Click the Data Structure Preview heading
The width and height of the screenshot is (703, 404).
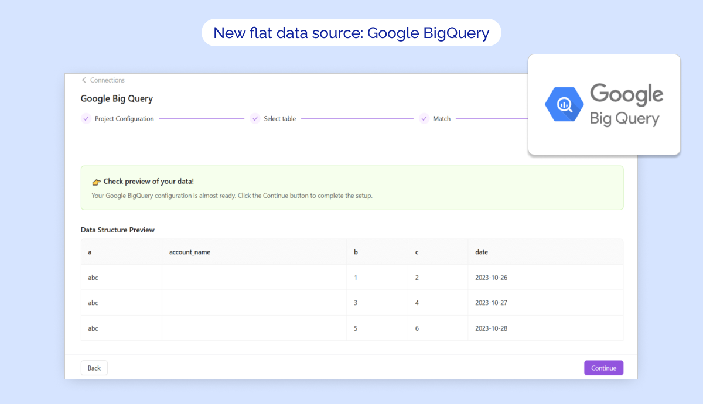tap(118, 230)
